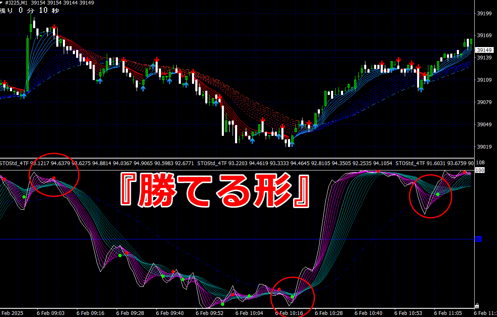Click the blue buy arrow below the first big green candle
Screen dimensions: 497x317
24,96
